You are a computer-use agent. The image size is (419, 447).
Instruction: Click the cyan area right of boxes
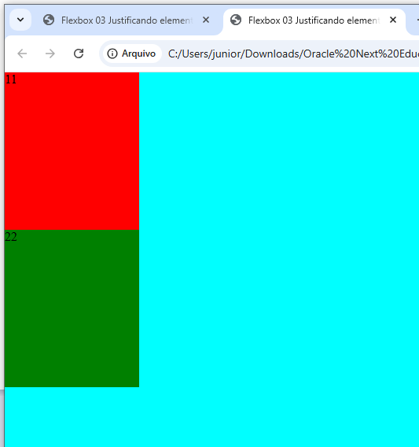(x=279, y=230)
